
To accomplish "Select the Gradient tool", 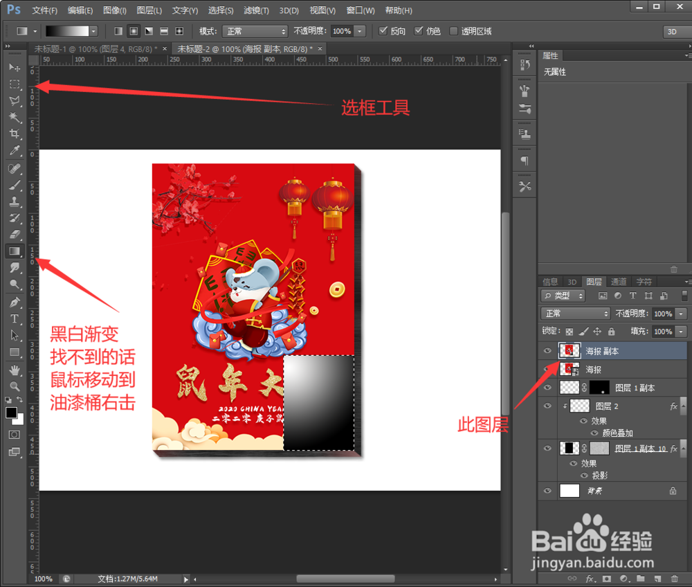I will 15,251.
